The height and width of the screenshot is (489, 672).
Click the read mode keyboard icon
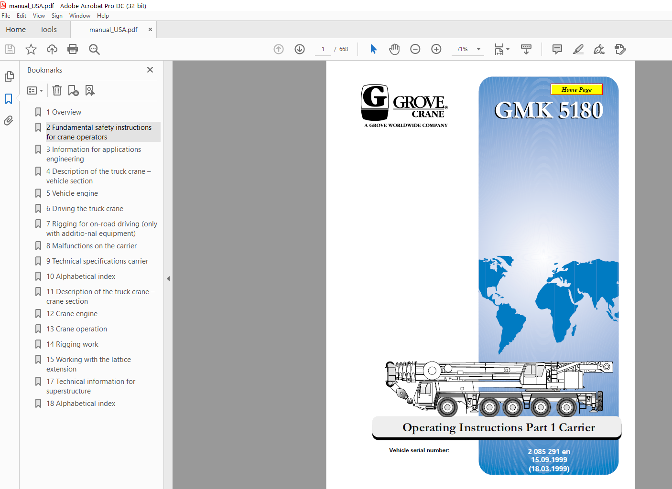[x=526, y=49]
